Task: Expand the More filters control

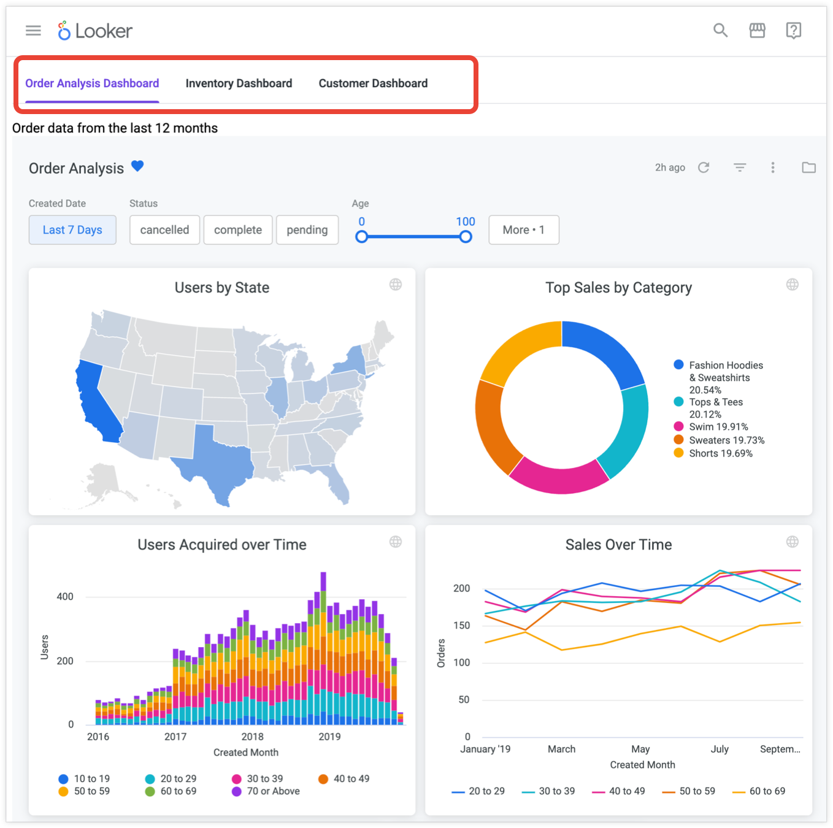Action: 523,229
